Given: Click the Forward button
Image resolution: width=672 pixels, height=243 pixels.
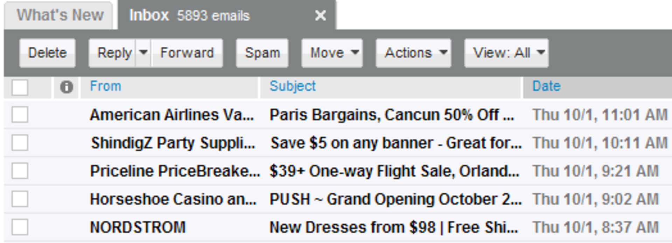Looking at the screenshot, I should pos(187,53).
